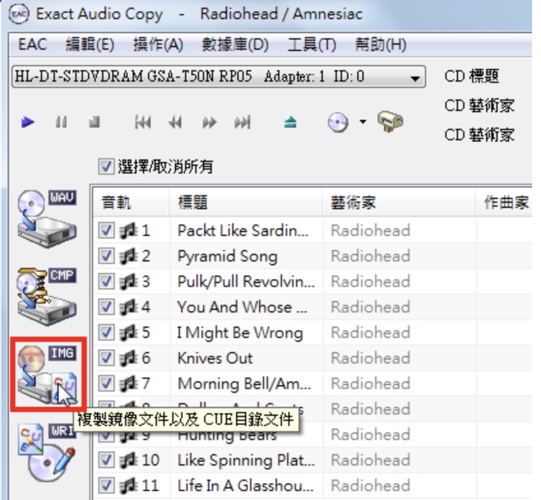Viewport: 541px width, 500px height.
Task: Sort by the 標題 column header
Action: pos(246,202)
